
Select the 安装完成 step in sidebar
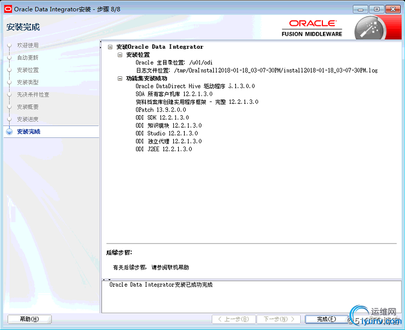[29, 132]
